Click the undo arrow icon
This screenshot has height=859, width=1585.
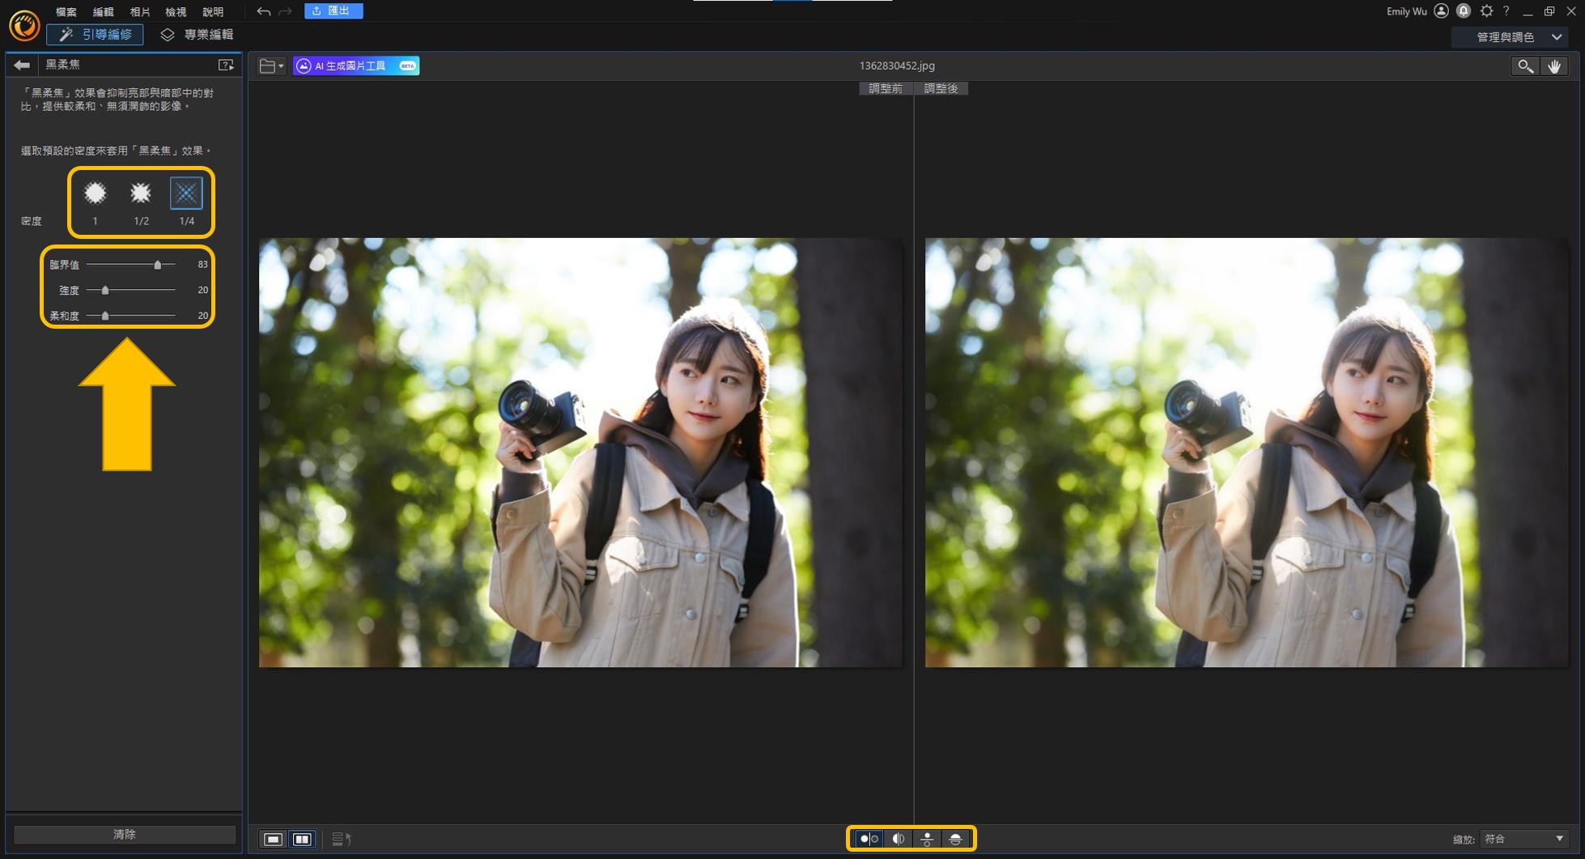pos(263,11)
